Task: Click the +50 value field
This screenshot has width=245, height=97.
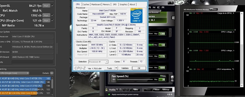Action: tap(162, 45)
